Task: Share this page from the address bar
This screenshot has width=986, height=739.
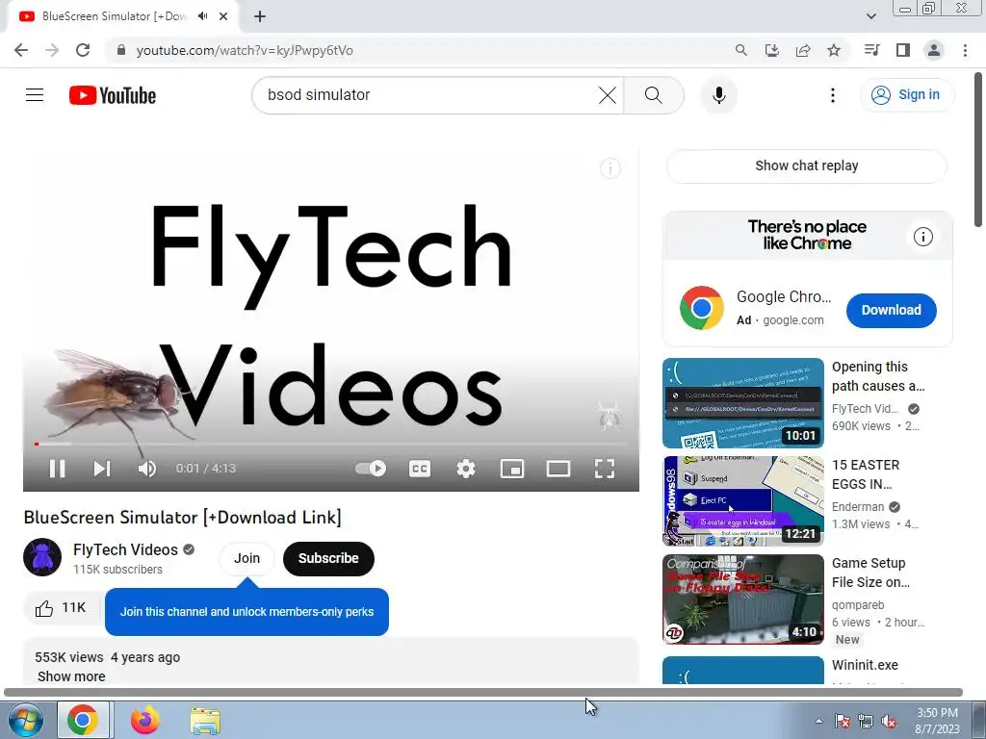Action: 803,50
